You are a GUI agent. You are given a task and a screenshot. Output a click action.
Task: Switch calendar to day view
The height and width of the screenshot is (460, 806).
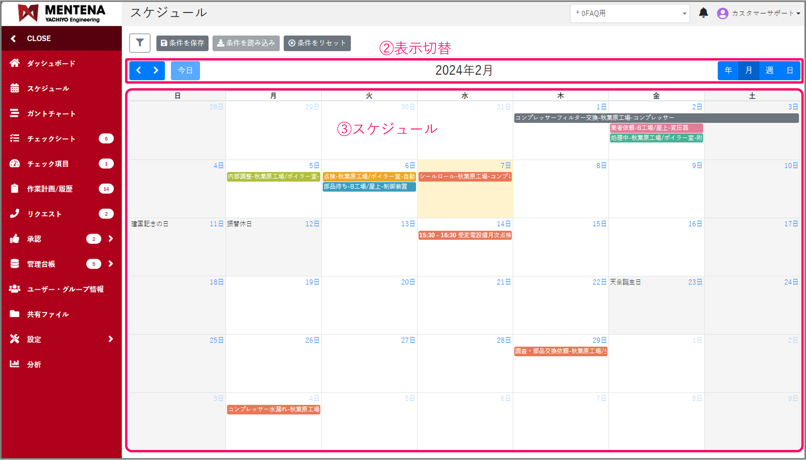790,71
